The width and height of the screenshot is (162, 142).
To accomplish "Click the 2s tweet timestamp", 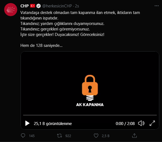I will tap(77, 6).
